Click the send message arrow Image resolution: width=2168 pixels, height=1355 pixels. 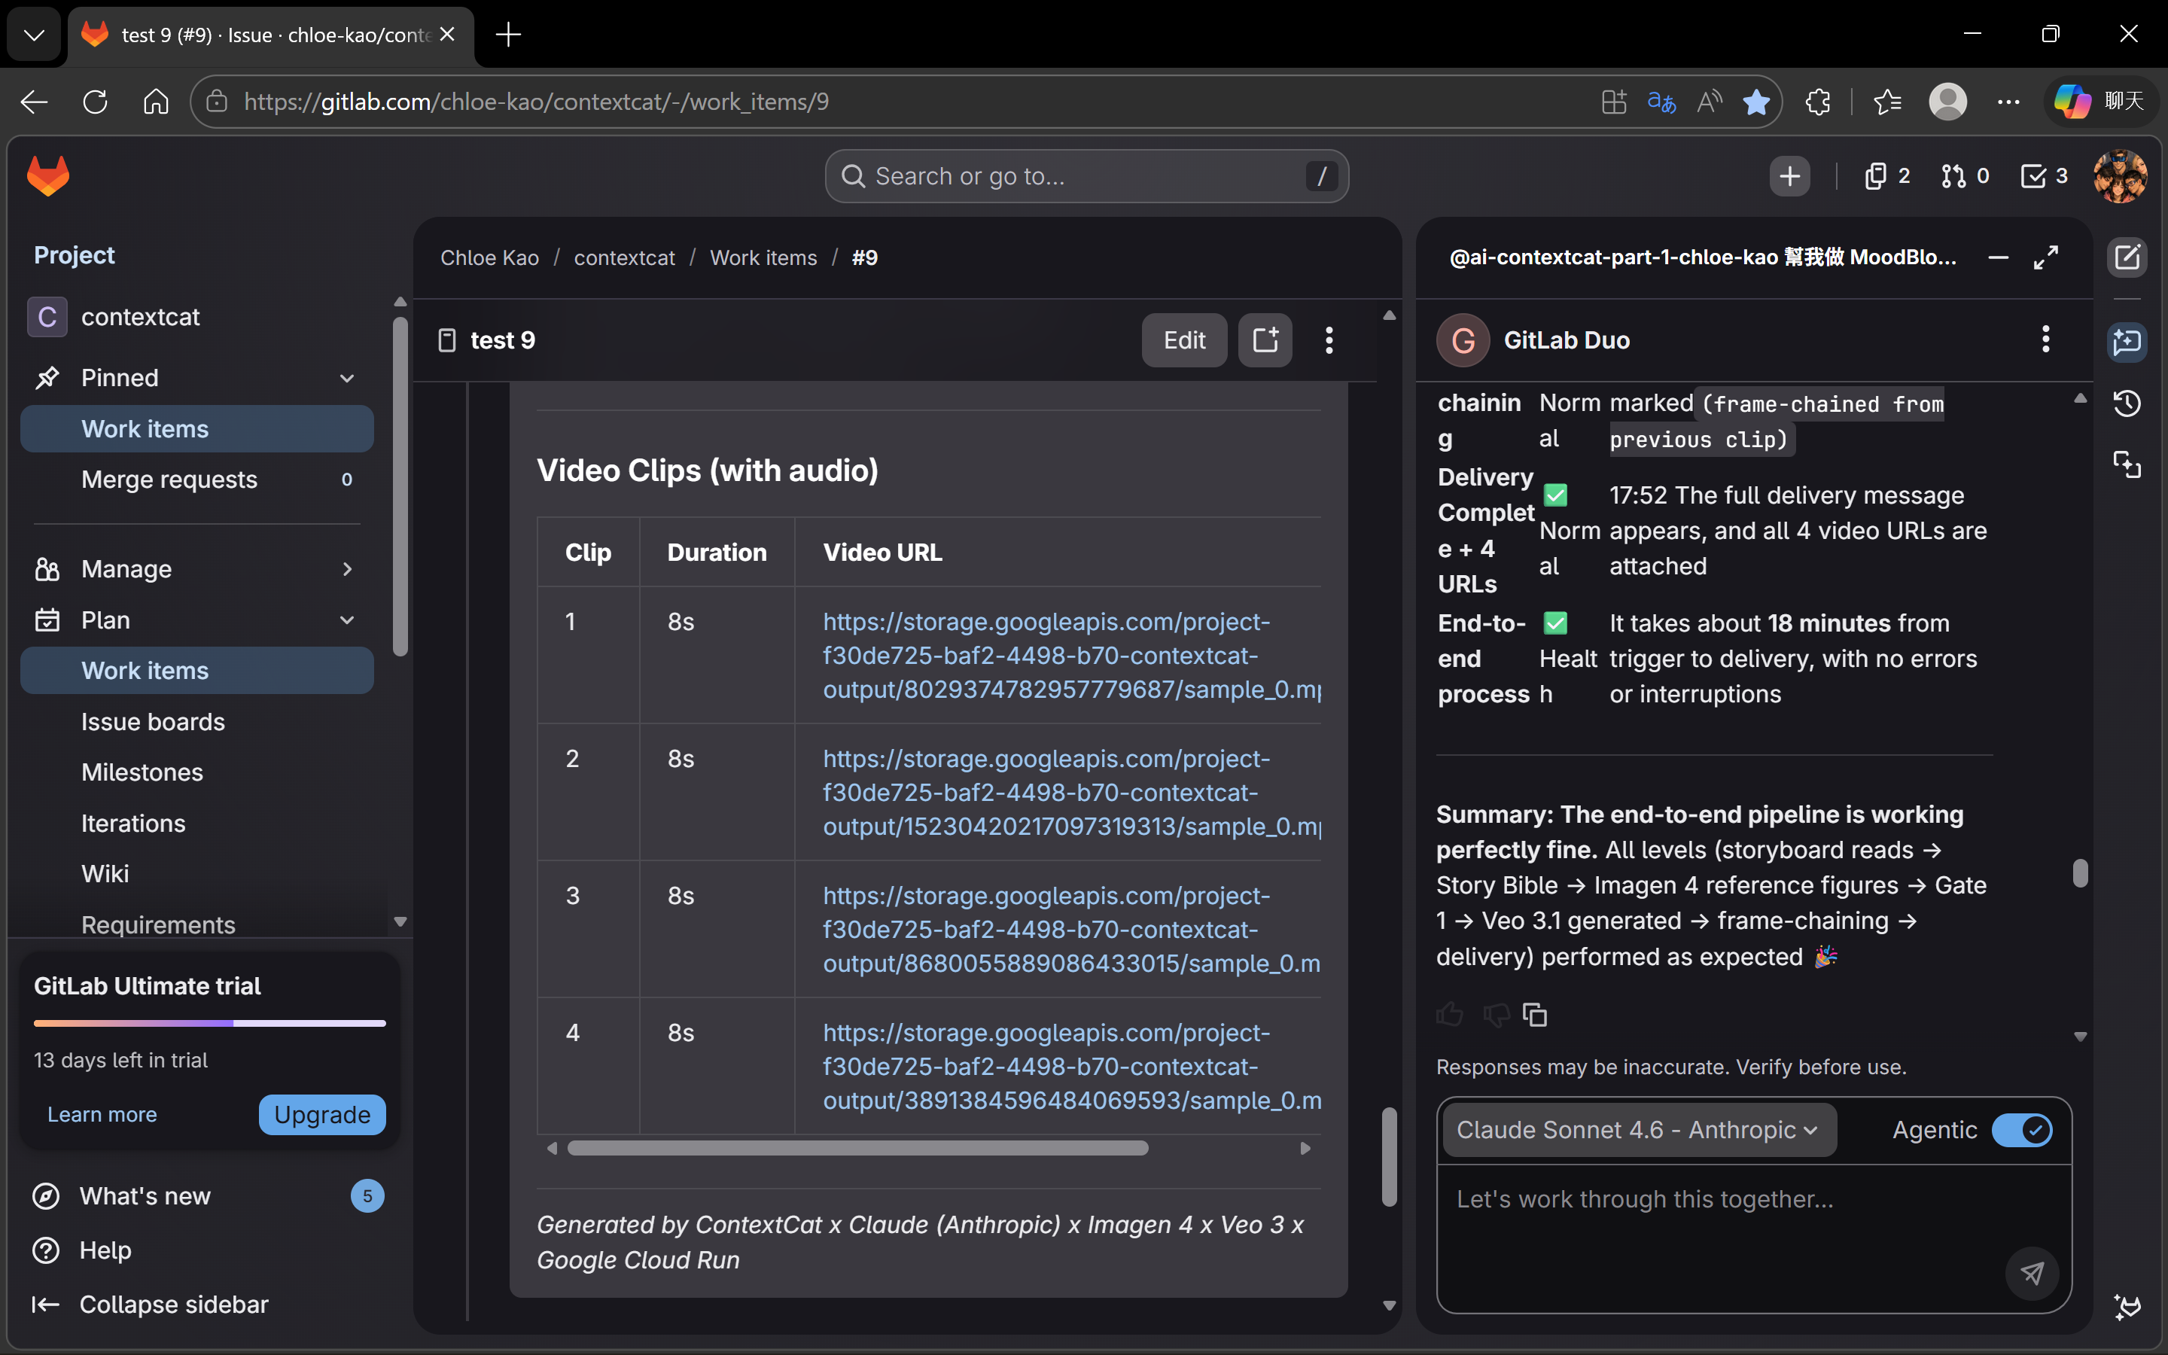pyautogui.click(x=2031, y=1272)
